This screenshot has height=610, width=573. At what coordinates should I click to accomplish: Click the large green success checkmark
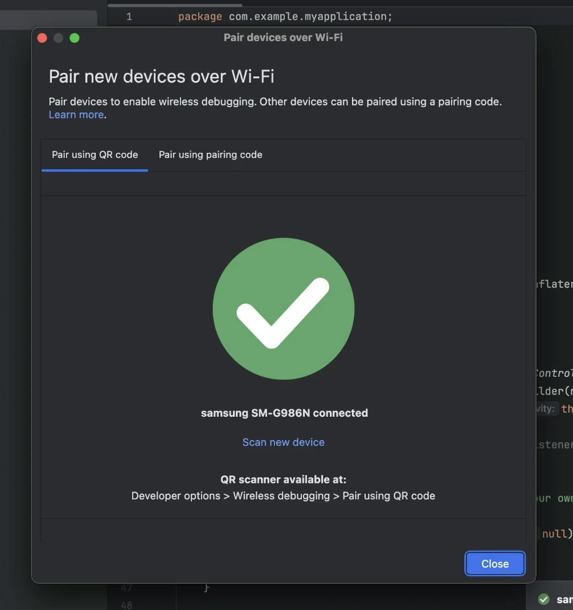284,308
